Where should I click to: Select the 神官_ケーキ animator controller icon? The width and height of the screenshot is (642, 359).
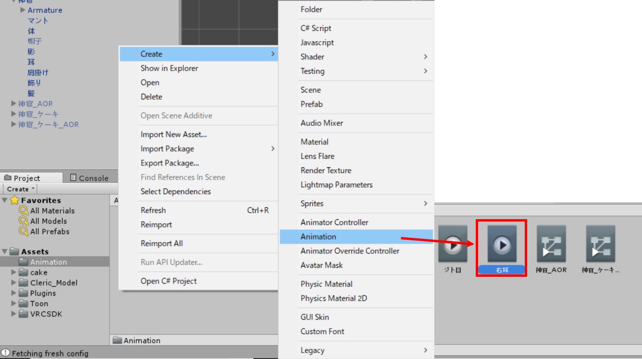(x=601, y=245)
